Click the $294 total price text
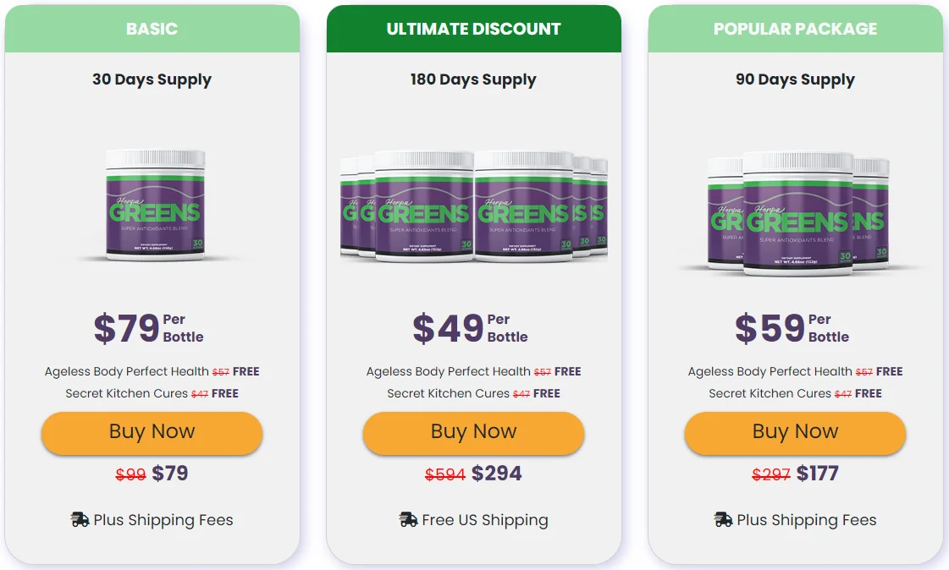The width and height of the screenshot is (949, 570). click(x=497, y=474)
